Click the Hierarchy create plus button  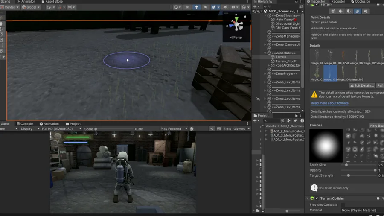tap(256, 6)
